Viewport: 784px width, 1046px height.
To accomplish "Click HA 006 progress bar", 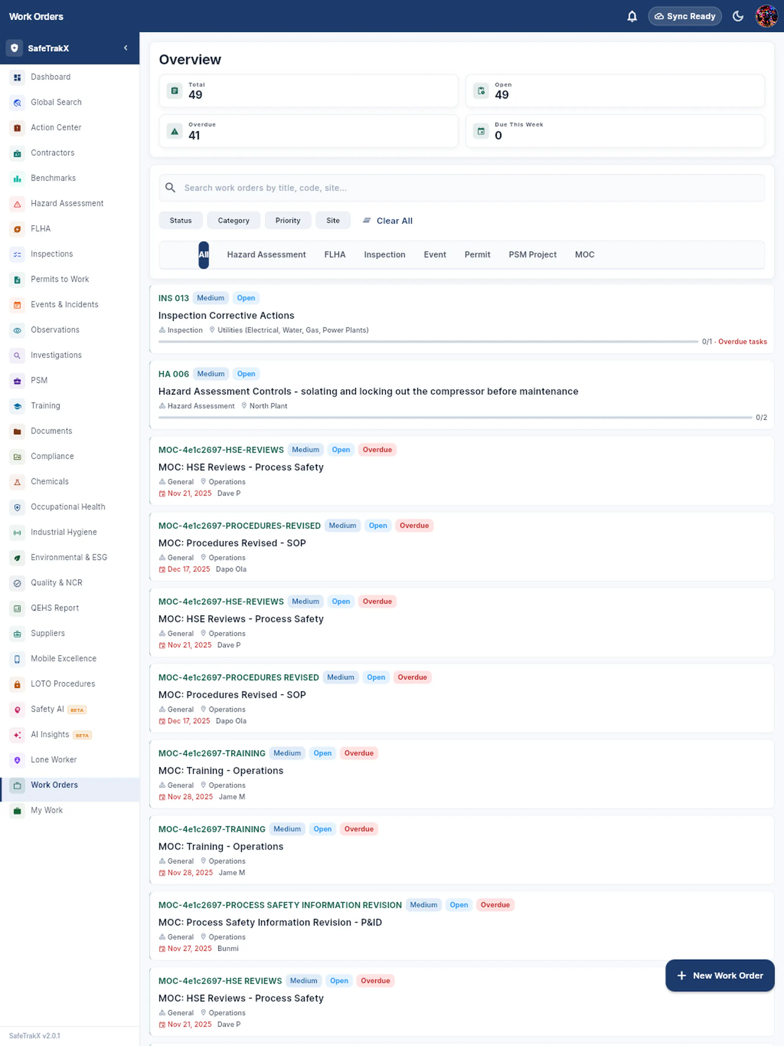I will click(x=455, y=418).
